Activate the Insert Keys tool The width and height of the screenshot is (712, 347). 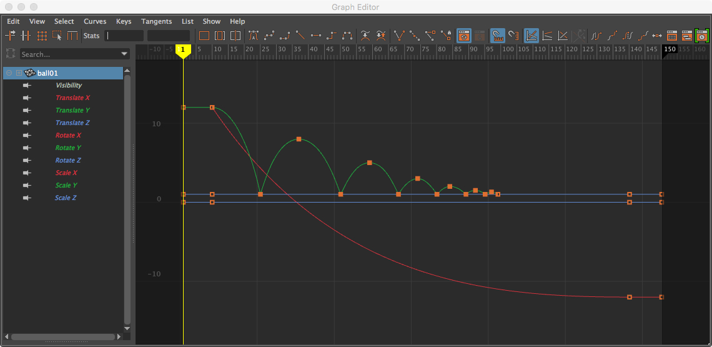click(x=26, y=36)
